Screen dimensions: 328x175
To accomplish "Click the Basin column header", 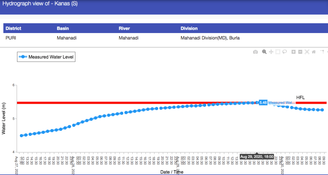I will click(63, 28).
